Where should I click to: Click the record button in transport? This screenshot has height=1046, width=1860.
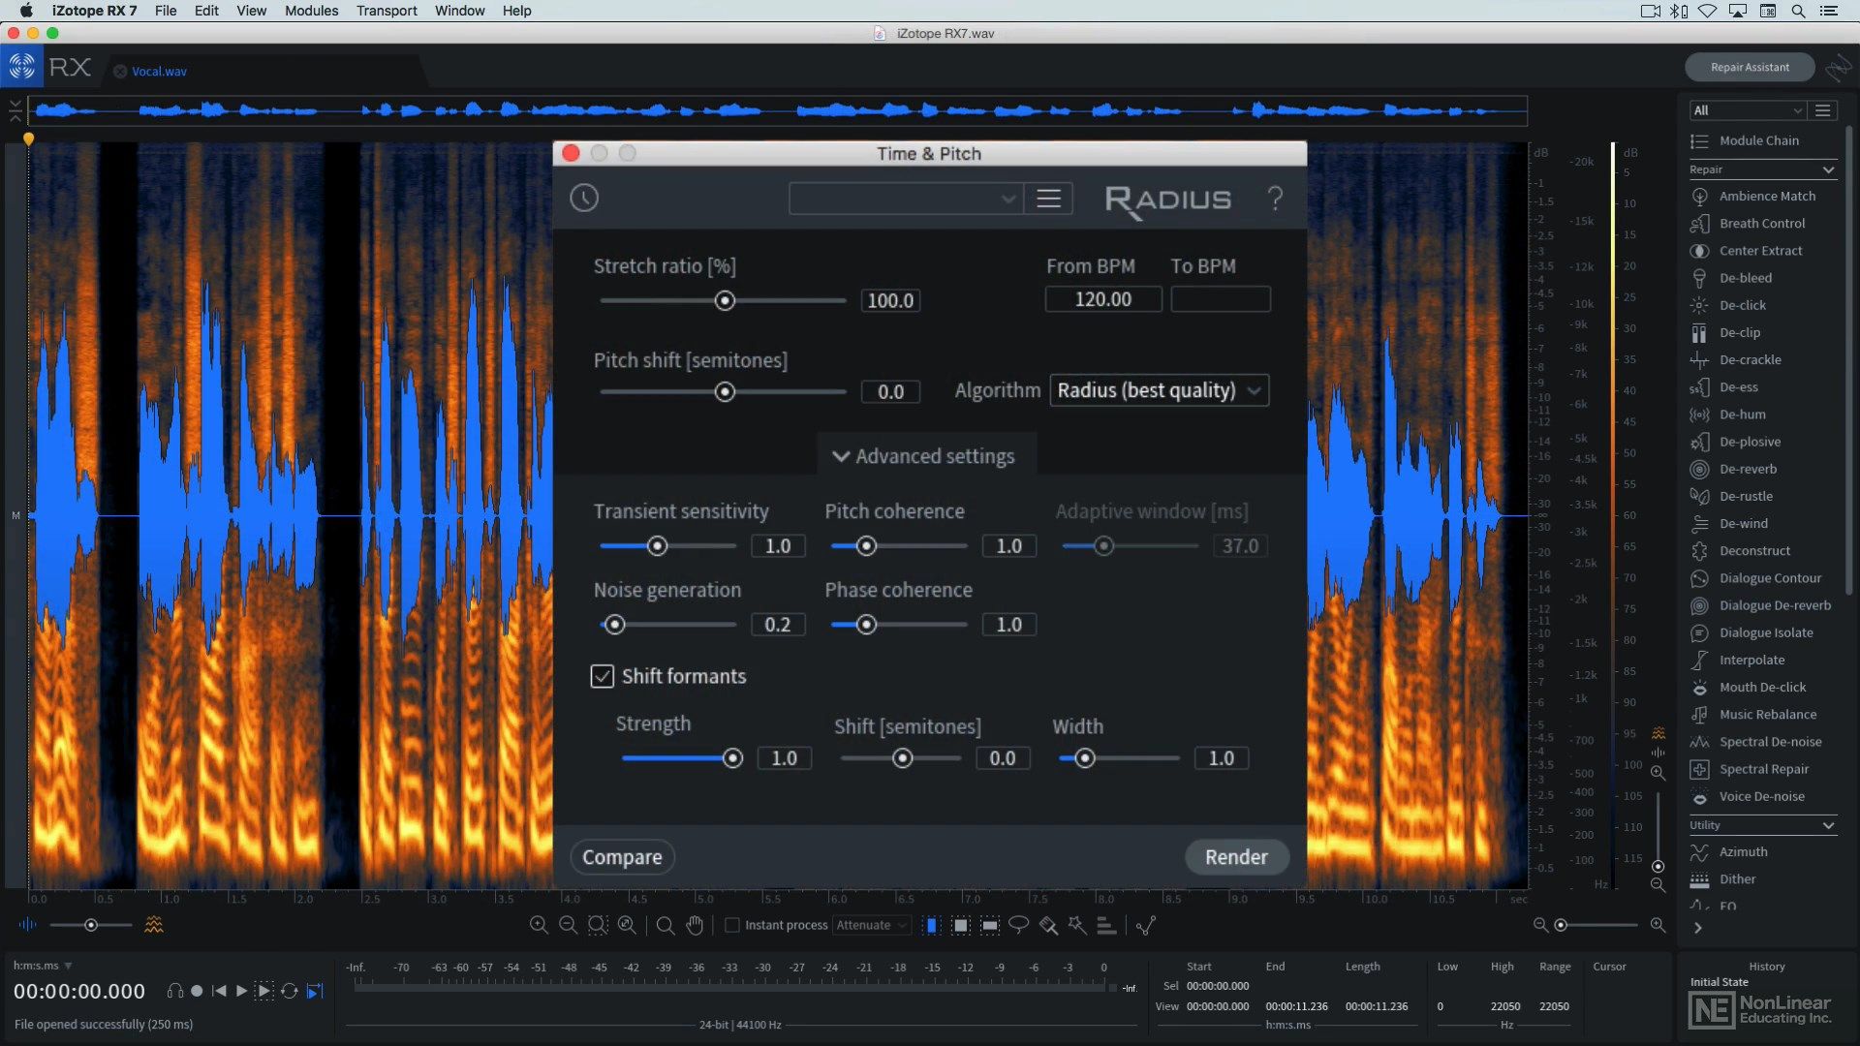(197, 991)
